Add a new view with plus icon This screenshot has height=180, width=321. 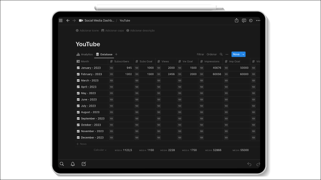coord(116,54)
